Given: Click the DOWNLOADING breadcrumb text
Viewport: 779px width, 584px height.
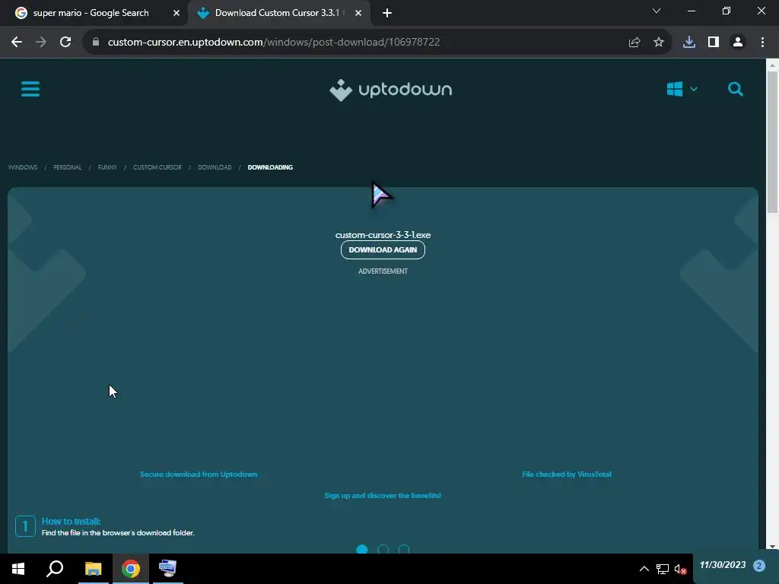Looking at the screenshot, I should click(270, 167).
